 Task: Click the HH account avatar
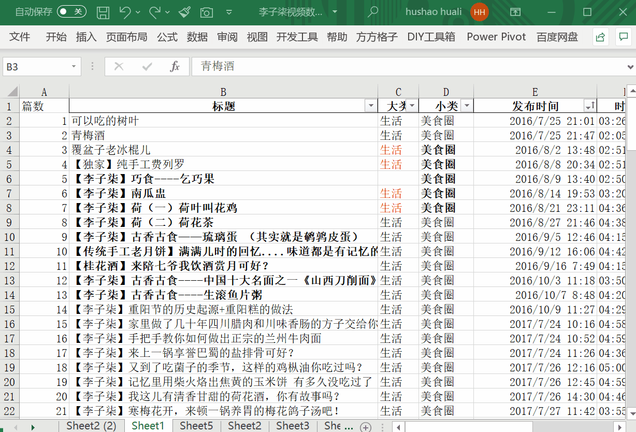[480, 12]
